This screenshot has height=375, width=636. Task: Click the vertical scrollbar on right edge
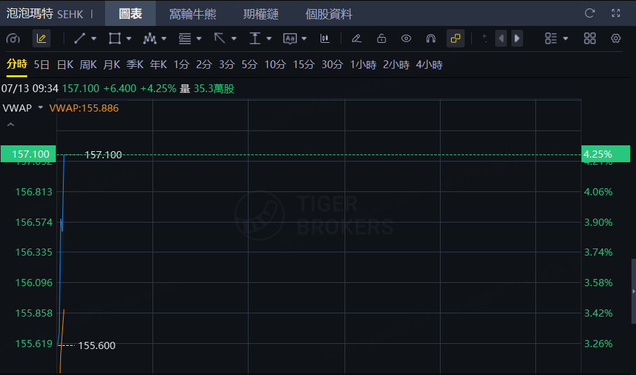(633, 291)
